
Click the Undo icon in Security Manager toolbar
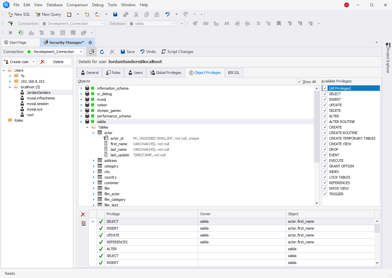coord(142,52)
